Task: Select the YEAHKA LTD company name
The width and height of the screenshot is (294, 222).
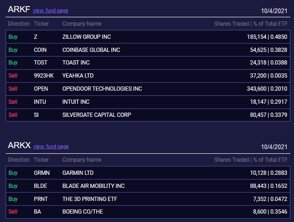Action: pyautogui.click(x=78, y=76)
